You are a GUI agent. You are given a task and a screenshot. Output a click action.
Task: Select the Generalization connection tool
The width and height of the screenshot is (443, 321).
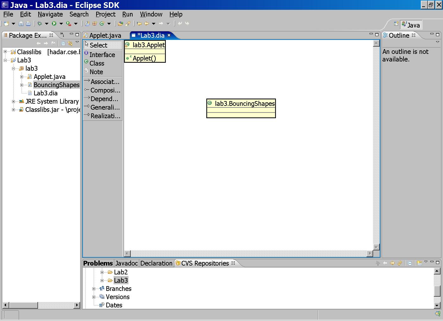[105, 107]
